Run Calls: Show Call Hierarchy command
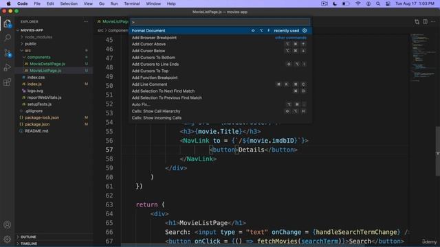Screen dimensions: 440x247 coord(220,111)
